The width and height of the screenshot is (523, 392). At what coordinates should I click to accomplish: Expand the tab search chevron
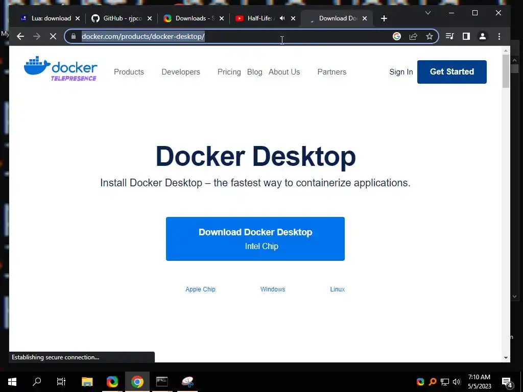pyautogui.click(x=428, y=13)
